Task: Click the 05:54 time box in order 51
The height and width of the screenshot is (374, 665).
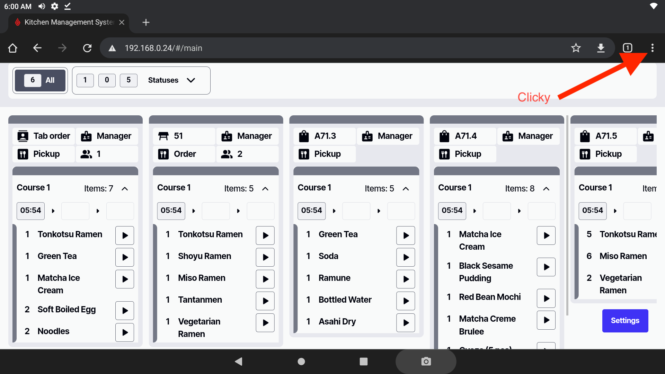Action: coord(171,211)
